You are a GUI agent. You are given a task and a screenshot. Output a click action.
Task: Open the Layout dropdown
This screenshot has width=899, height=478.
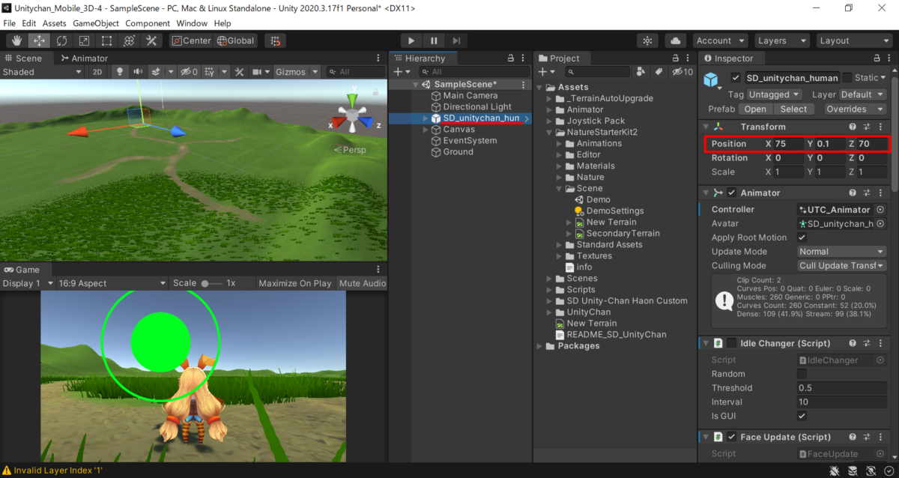tap(853, 40)
